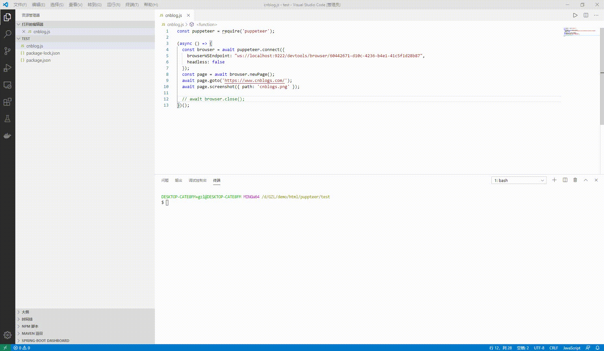Image resolution: width=604 pixels, height=351 pixels.
Task: Split the terminal panel
Action: pyautogui.click(x=565, y=180)
